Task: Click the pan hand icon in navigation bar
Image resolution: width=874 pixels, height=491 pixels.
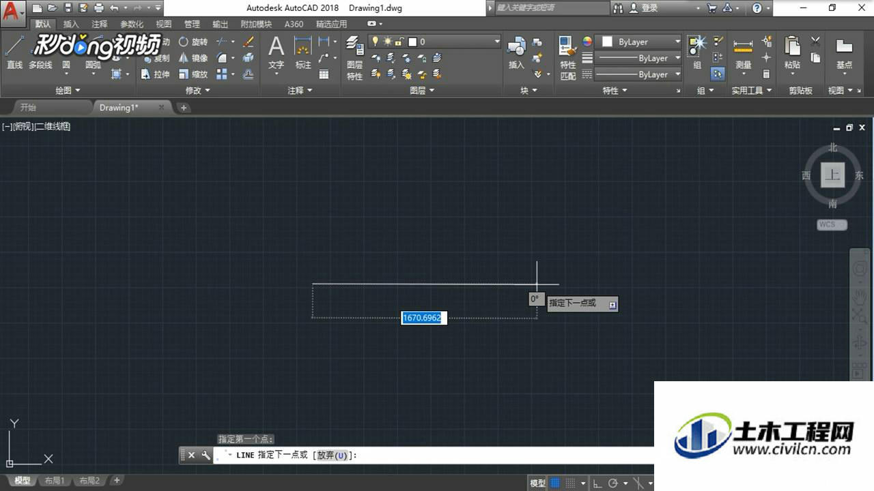Action: (860, 297)
